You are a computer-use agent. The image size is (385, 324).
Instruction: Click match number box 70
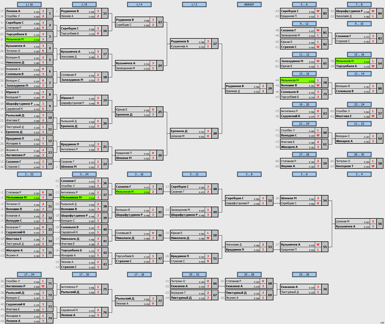click(x=325, y=289)
